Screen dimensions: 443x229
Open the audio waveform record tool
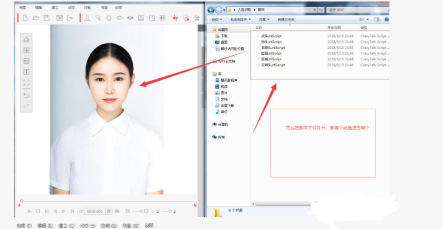click(x=175, y=18)
